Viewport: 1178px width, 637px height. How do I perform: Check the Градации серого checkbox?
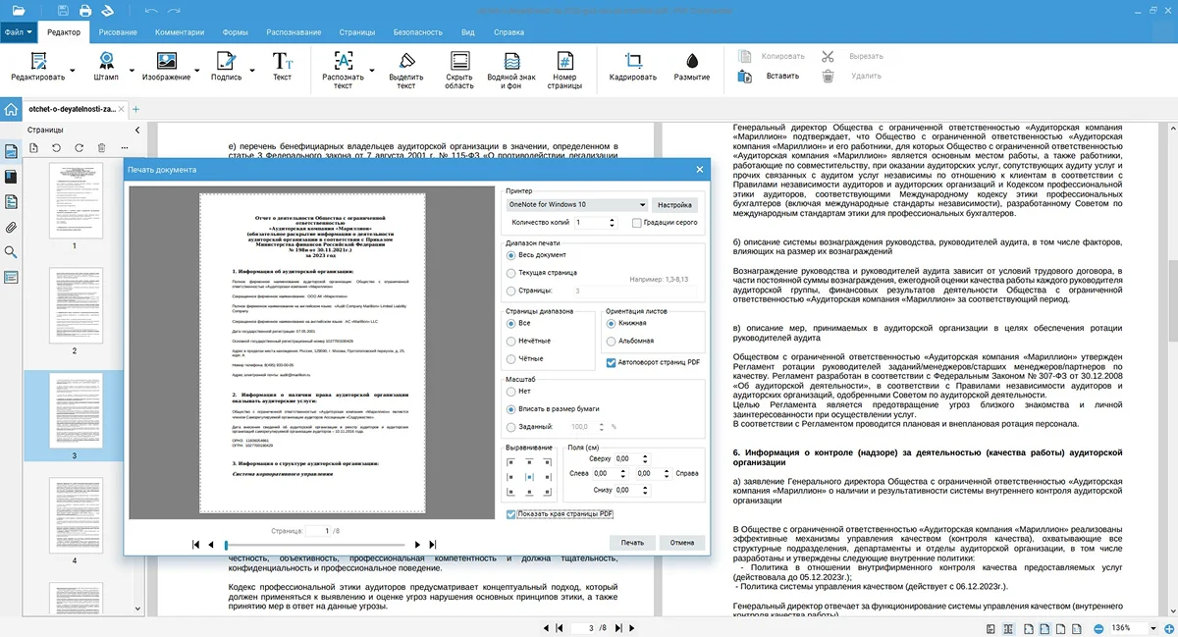[x=637, y=223]
